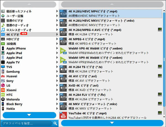Click the general video film icon
Image resolution: width=166 pixels, height=127 pixels.
(x=3, y=21)
